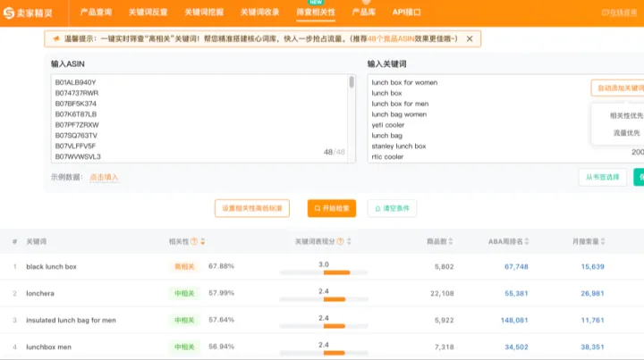This screenshot has width=644, height=360.
Task: Open ABA rank 55,381 link
Action: (x=516, y=293)
